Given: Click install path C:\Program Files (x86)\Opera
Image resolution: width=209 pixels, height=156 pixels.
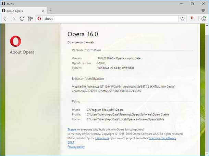Looking at the screenshot, I should 105,110.
